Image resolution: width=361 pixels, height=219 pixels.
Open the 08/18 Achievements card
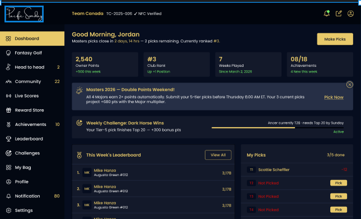(x=320, y=65)
